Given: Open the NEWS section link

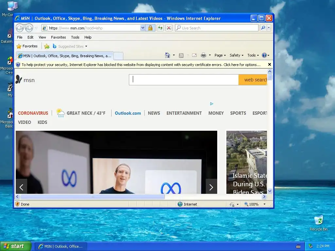Looking at the screenshot, I should click(x=154, y=113).
